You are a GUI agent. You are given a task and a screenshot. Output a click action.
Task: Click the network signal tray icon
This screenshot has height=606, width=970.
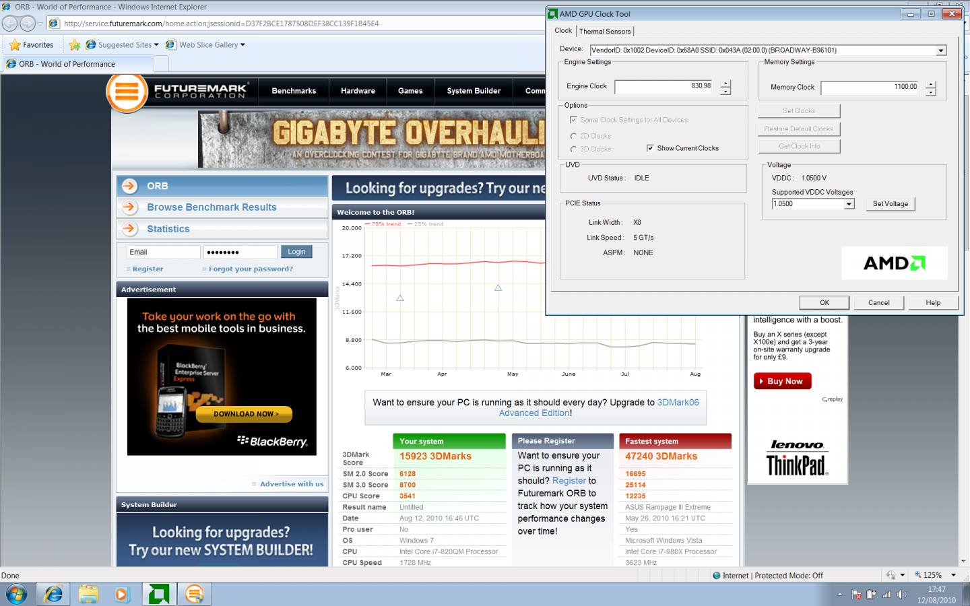pyautogui.click(x=886, y=595)
